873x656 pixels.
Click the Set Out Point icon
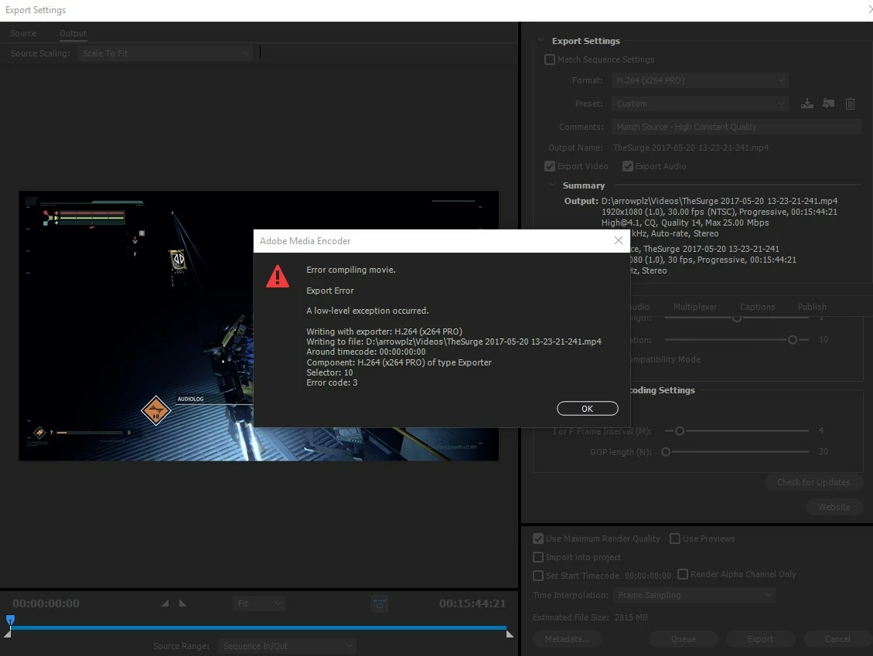182,603
